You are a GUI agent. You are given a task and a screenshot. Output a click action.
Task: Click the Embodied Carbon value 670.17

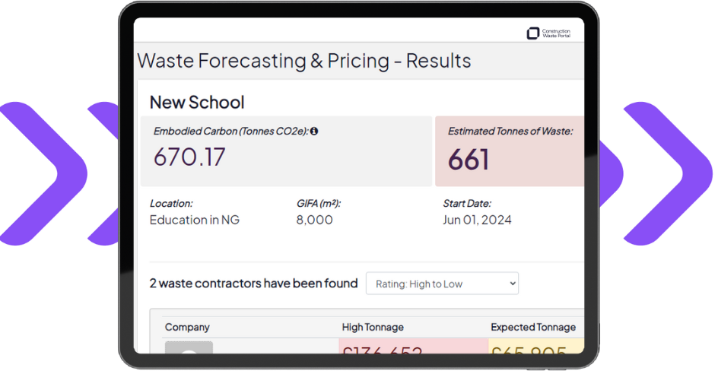coord(189,157)
